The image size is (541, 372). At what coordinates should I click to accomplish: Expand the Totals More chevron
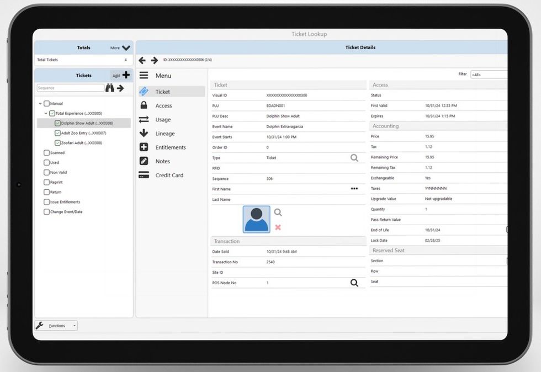pos(126,48)
